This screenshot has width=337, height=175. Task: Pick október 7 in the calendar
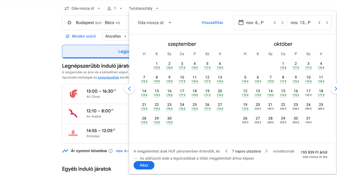271,79
